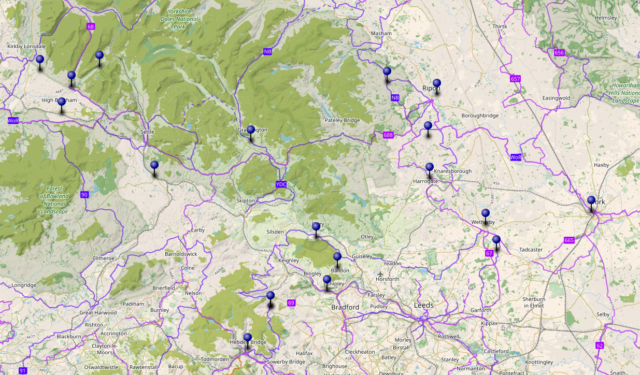Select the Settle town label
This screenshot has width=640, height=375.
coord(148,132)
